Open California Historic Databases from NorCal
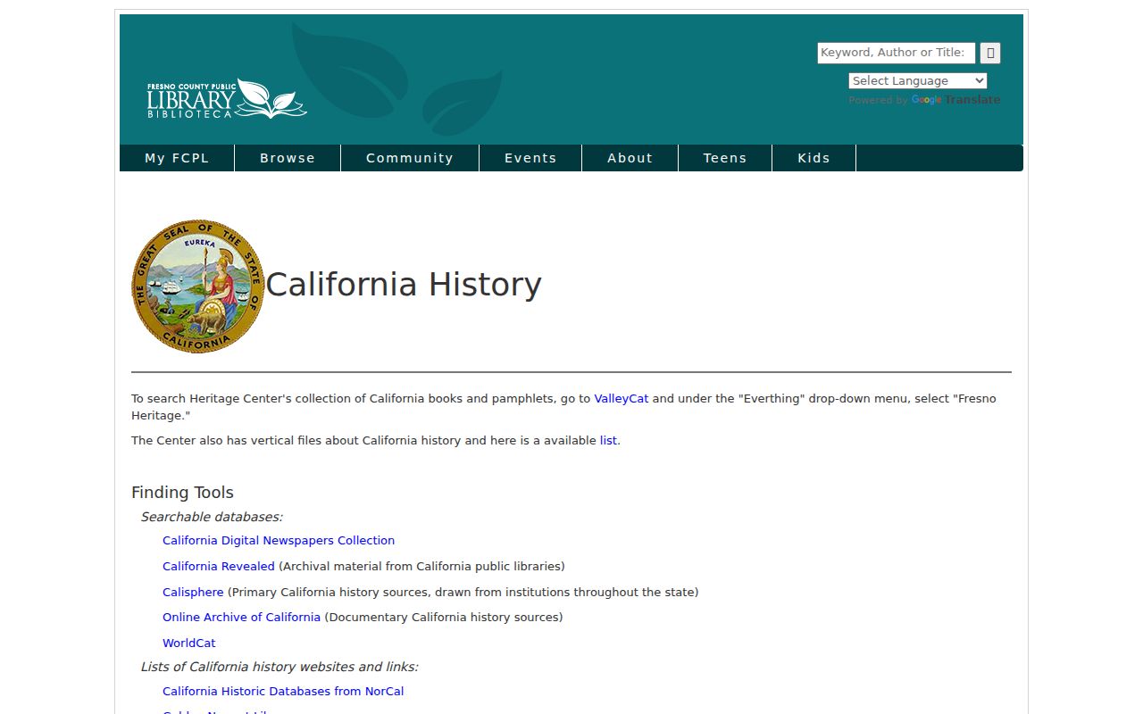 point(283,692)
